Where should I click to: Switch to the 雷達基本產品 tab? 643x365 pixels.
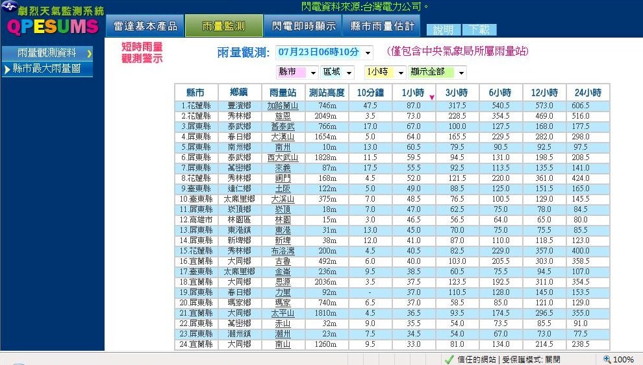(145, 26)
